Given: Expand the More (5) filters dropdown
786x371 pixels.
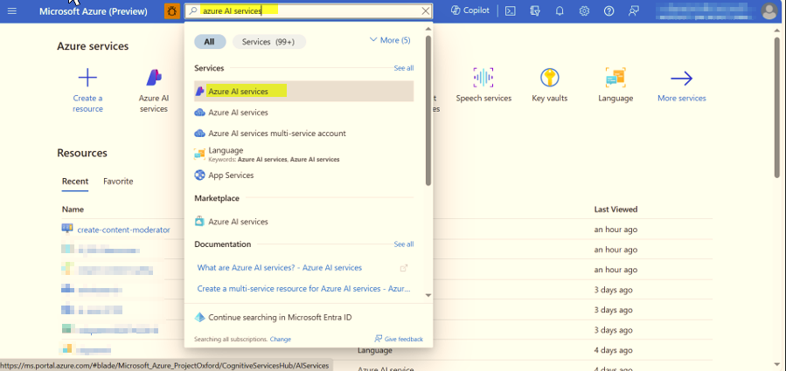Looking at the screenshot, I should click(389, 40).
